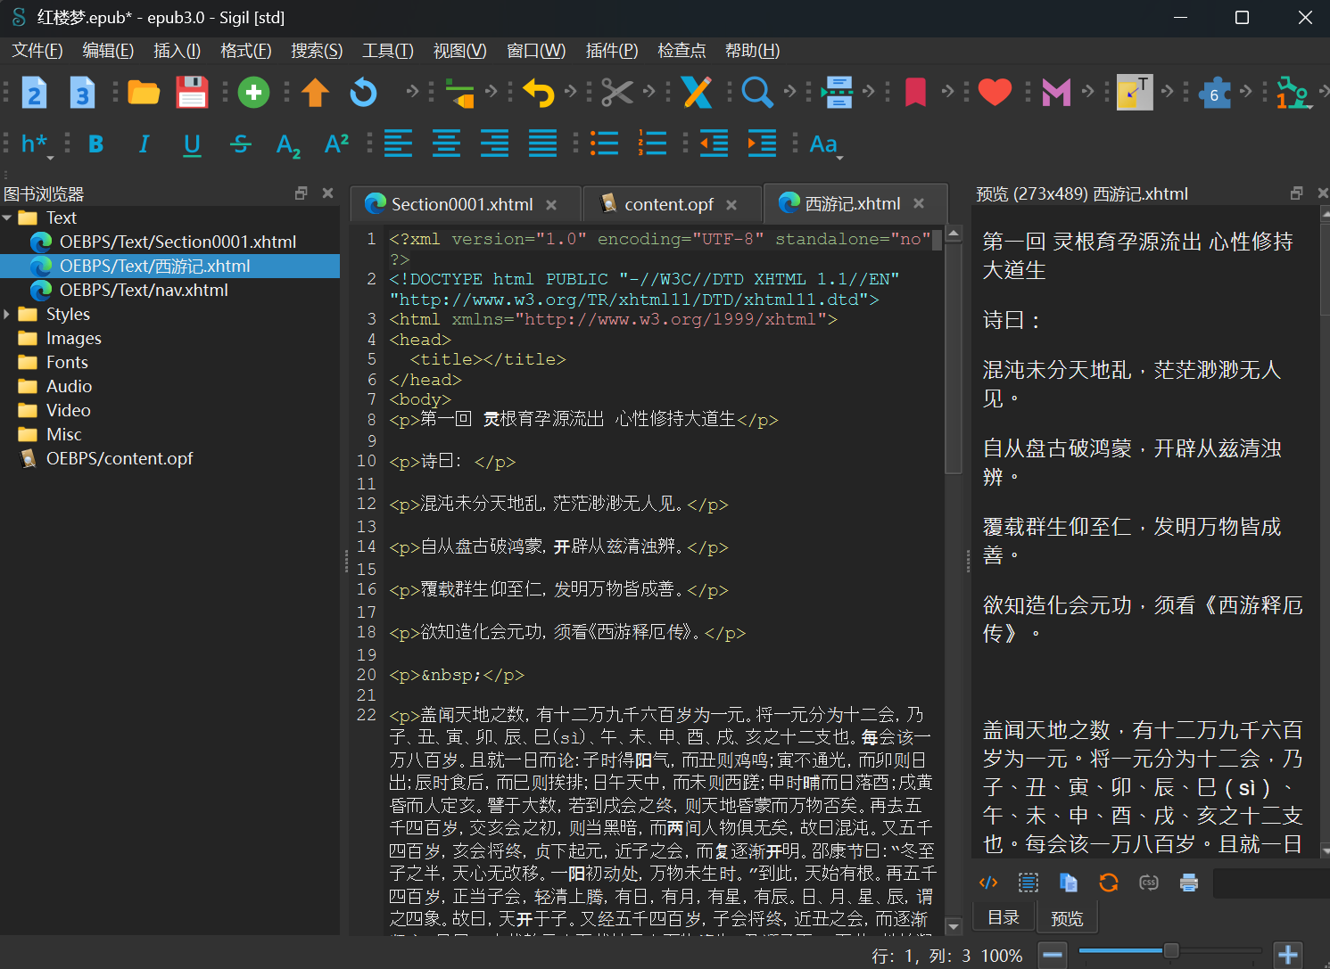
Task: Zoom out with minus button
Action: pos(1053,955)
